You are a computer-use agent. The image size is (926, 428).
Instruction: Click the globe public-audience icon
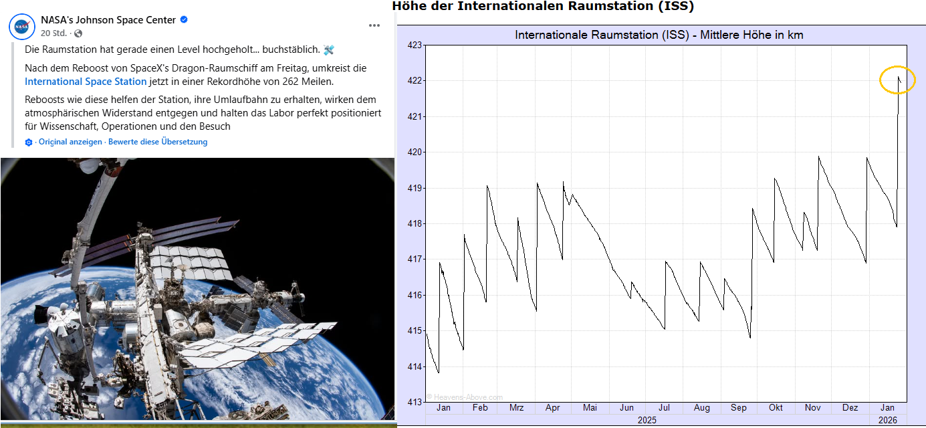(78, 33)
